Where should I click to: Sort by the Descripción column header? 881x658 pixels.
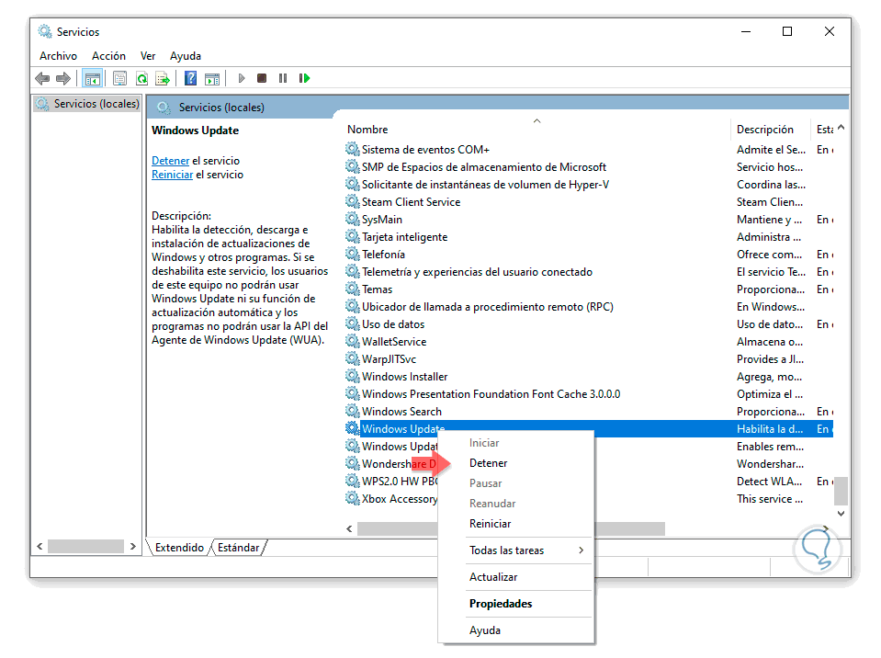[764, 130]
